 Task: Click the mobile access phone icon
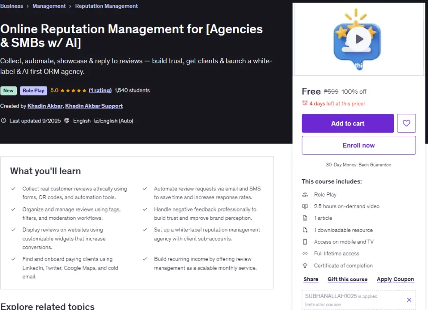point(305,242)
